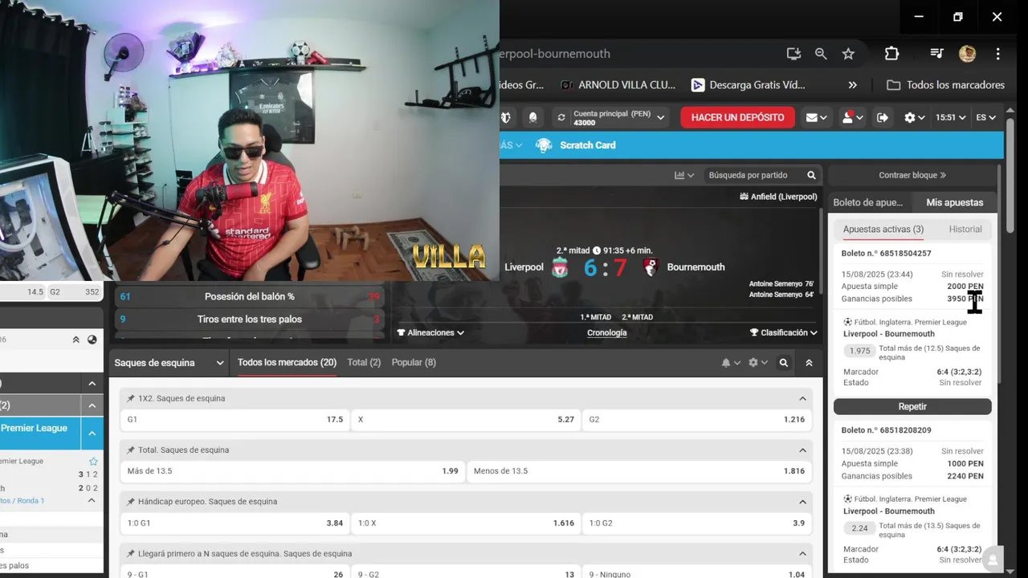This screenshot has width=1028, height=578.
Task: Pin the 1X2. Saques de esquina market
Action: coord(131,398)
